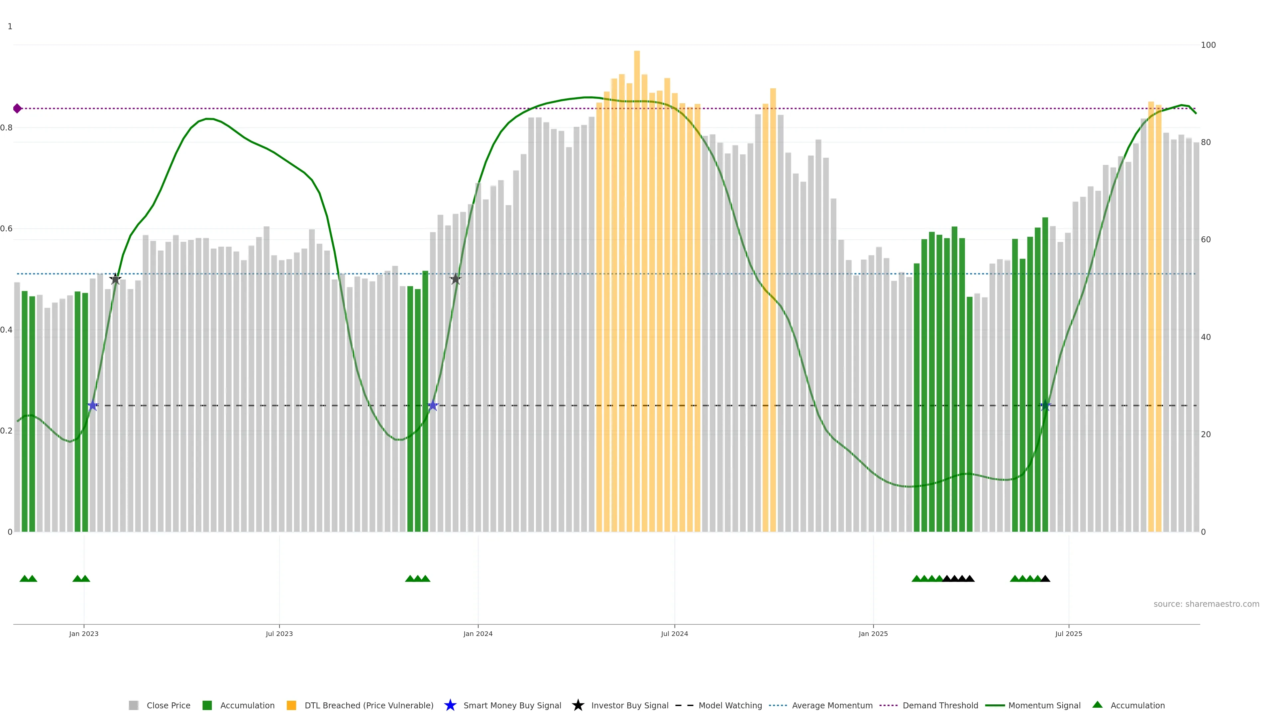Click the black investor star near Jan 2023

coord(115,279)
